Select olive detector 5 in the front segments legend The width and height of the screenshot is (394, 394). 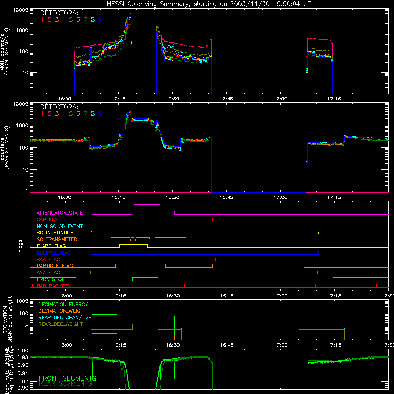point(71,19)
